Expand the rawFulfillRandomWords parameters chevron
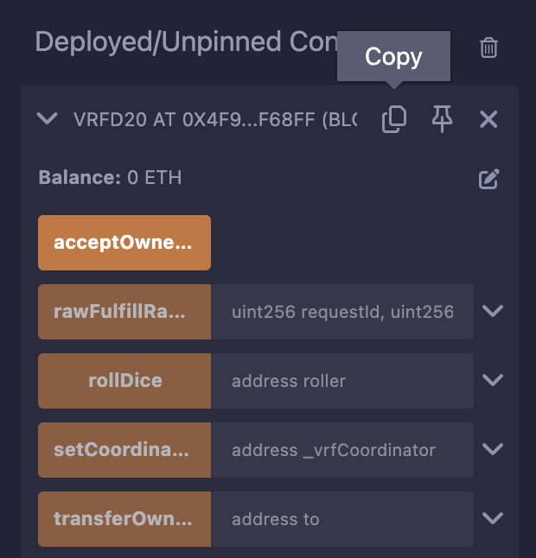This screenshot has height=558, width=536. [493, 311]
